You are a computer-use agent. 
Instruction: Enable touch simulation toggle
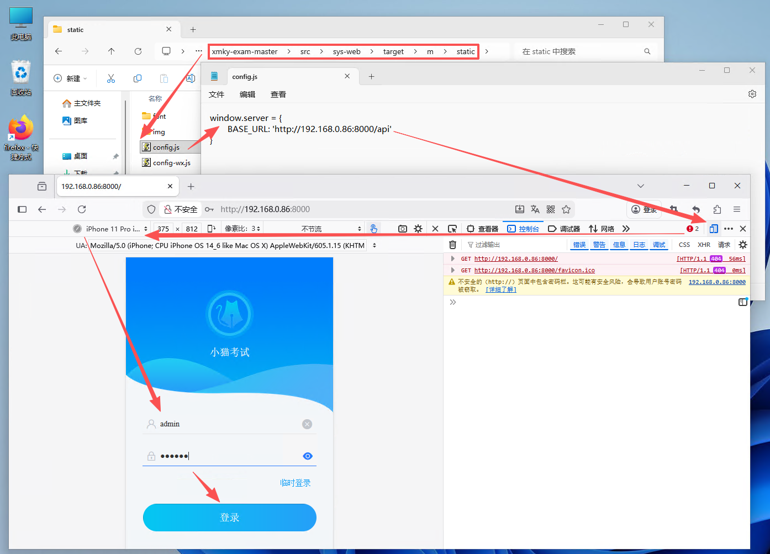click(x=374, y=229)
